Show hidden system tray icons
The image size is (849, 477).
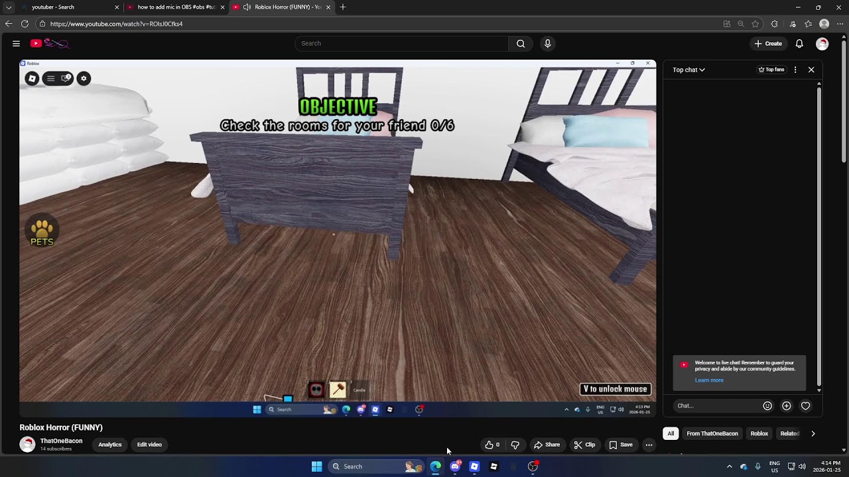coord(730,466)
